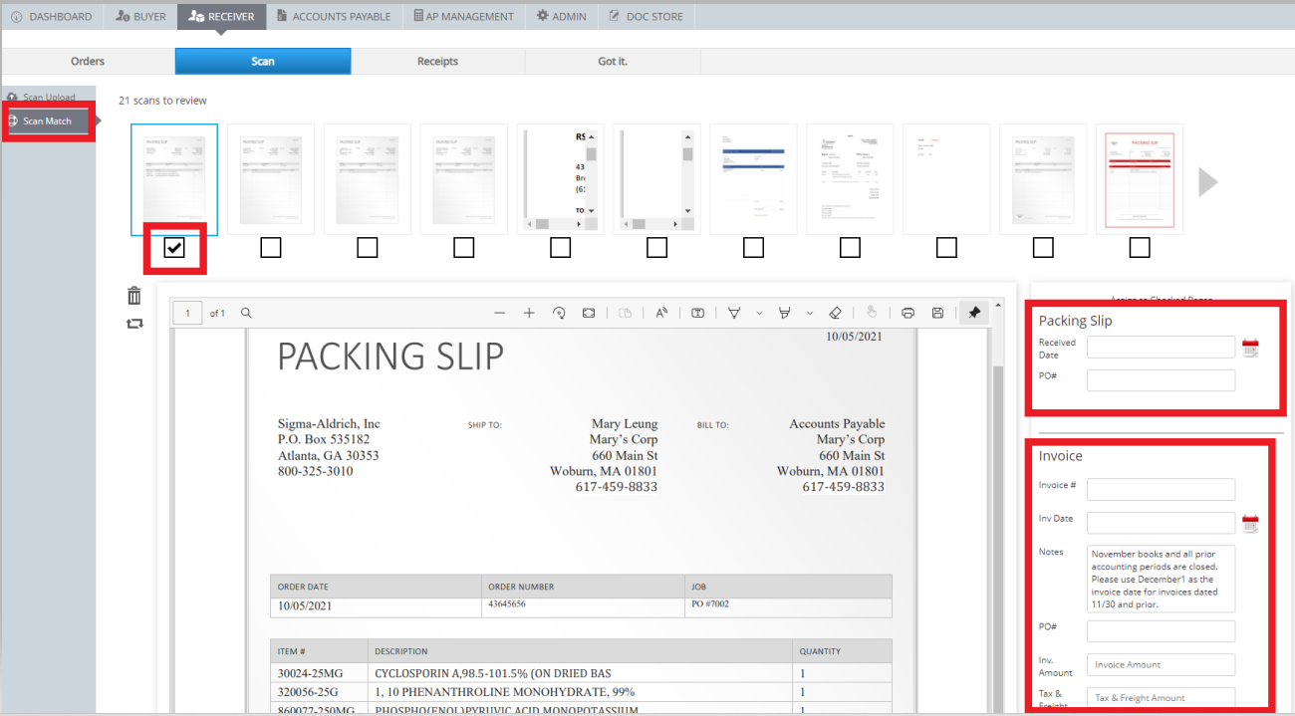Uncheck the first scan thumbnail checkbox
Image resolution: width=1295 pixels, height=716 pixels.
(x=174, y=248)
